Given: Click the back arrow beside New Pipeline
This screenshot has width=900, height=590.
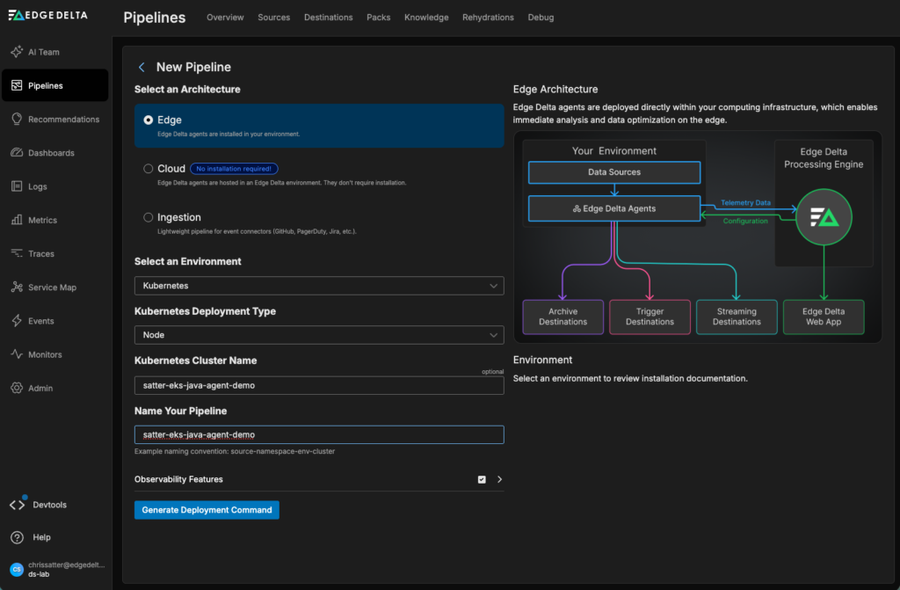Looking at the screenshot, I should click(x=142, y=67).
